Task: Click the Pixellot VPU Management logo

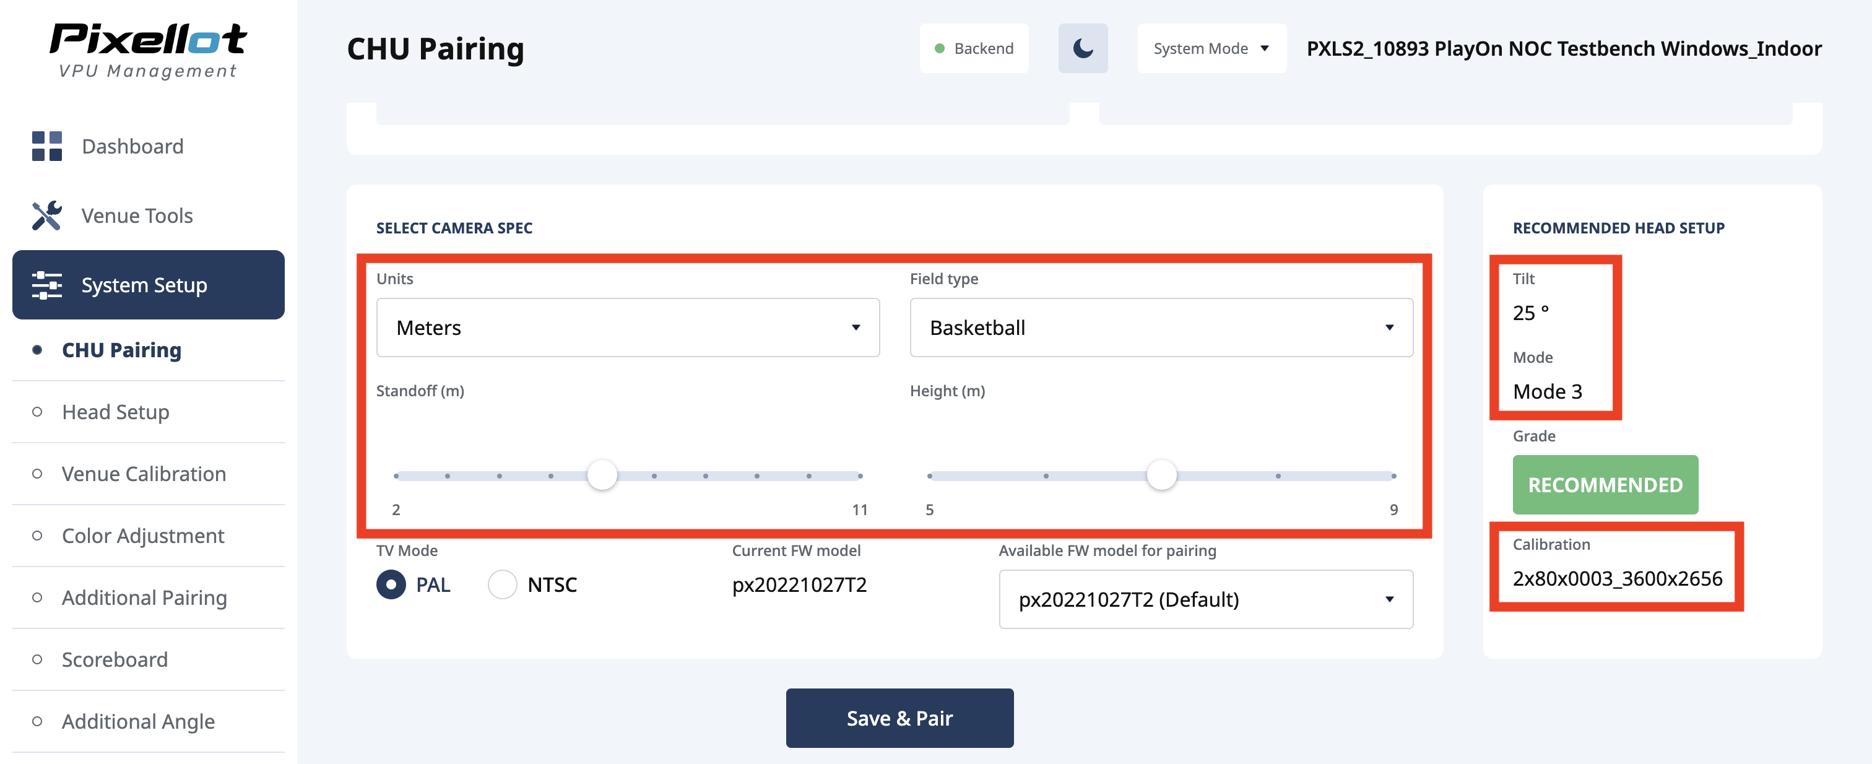Action: (x=148, y=50)
